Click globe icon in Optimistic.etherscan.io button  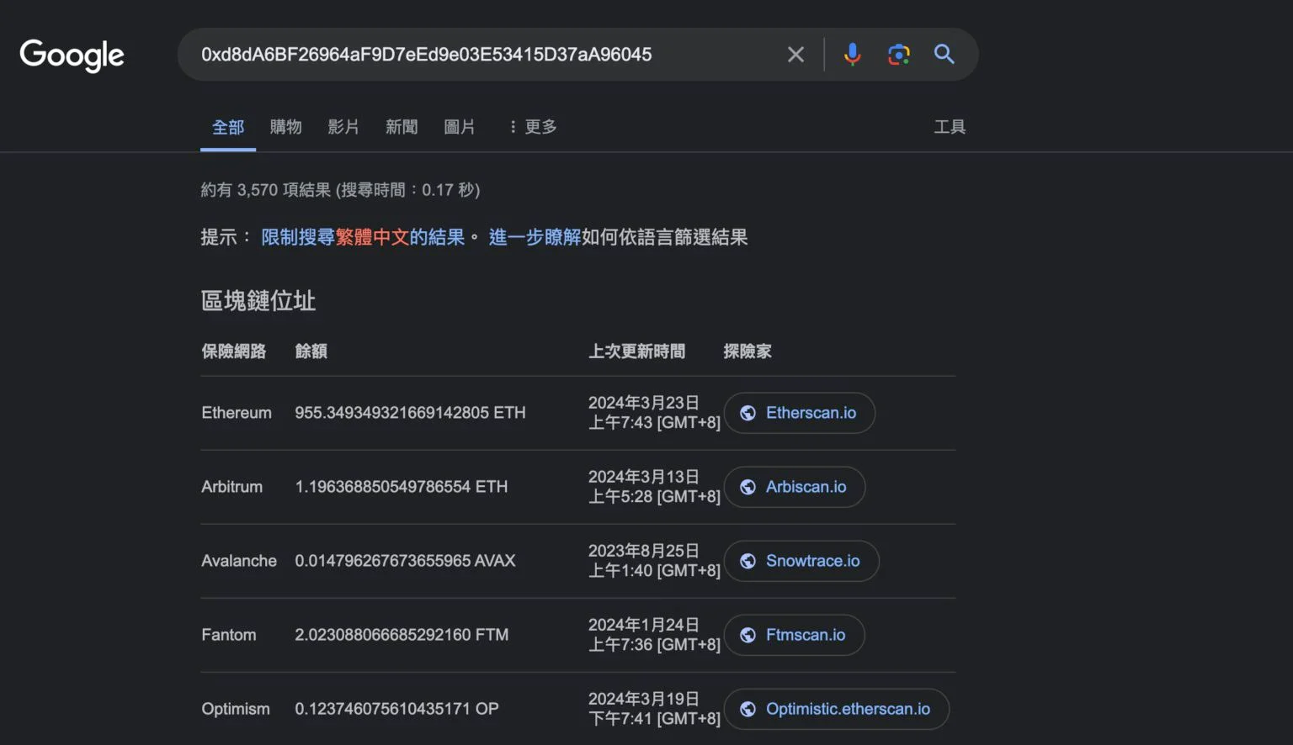[x=748, y=709]
